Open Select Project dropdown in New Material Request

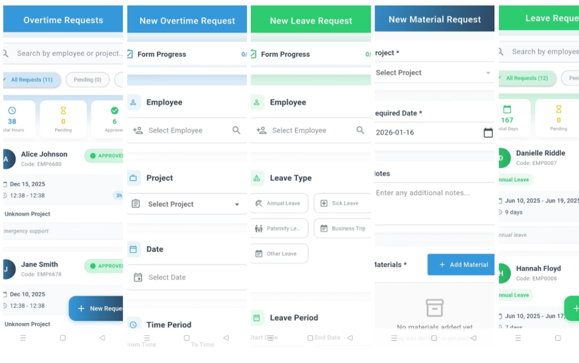coord(434,73)
